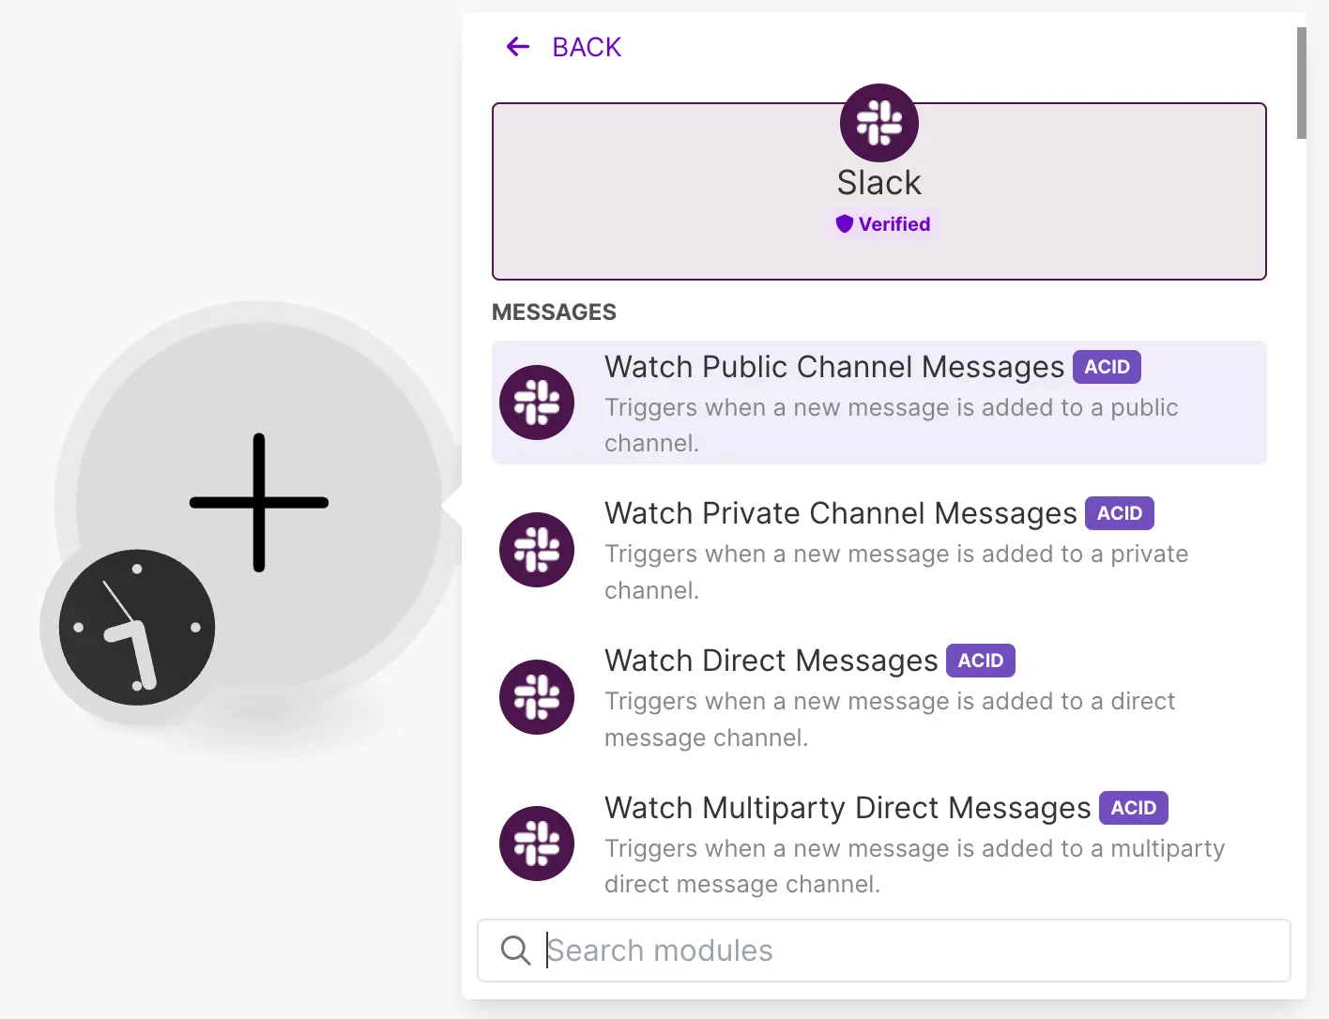Select Watch Public Channel Messages module

coord(879,403)
